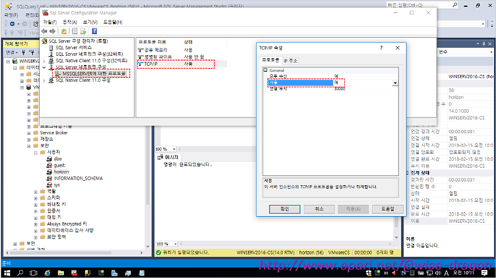The height and width of the screenshot is (278, 496).
Task: Click the volume speaker icon in system tray
Action: [x=438, y=273]
